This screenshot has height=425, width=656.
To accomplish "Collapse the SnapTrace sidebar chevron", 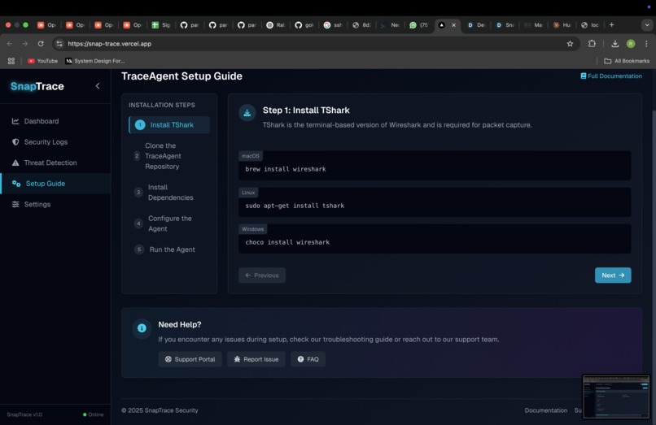I will 98,86.
